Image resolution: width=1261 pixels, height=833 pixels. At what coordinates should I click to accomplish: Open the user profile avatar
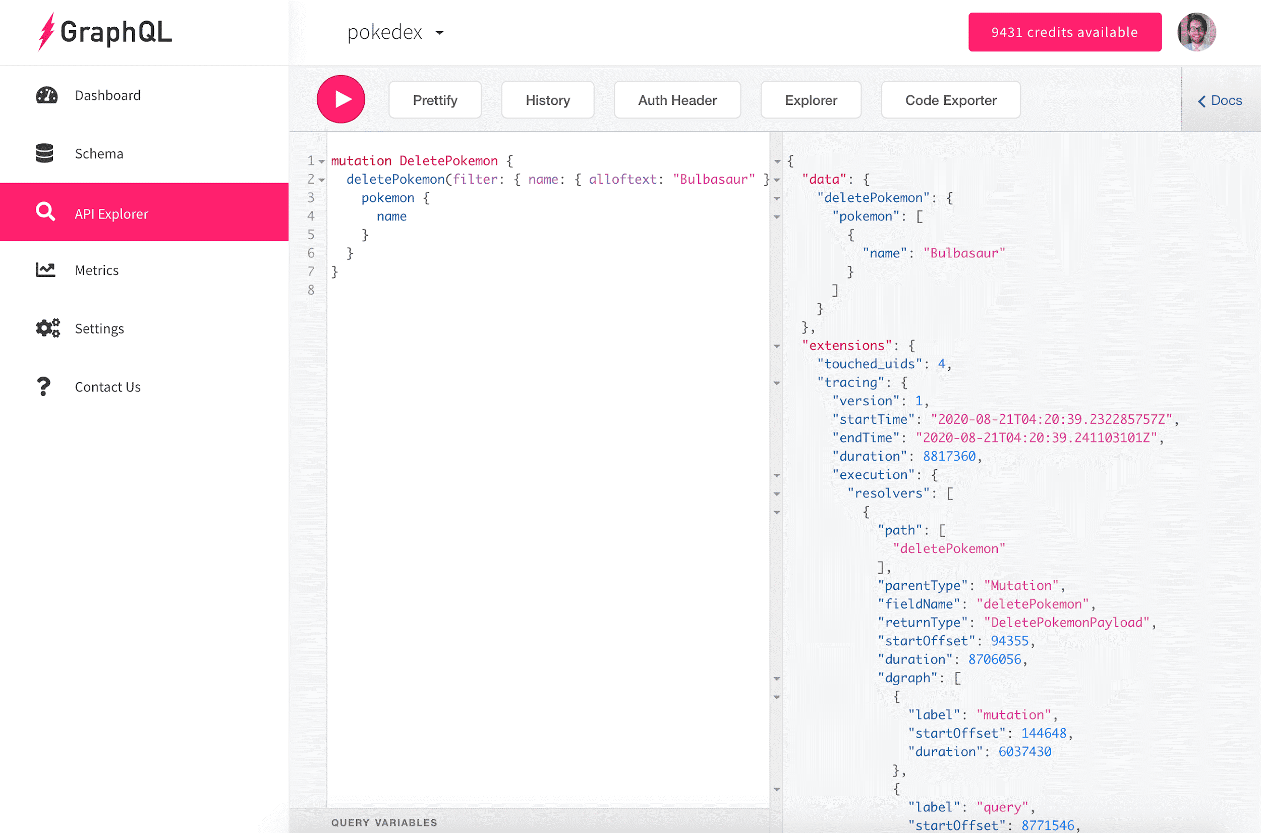click(x=1196, y=32)
